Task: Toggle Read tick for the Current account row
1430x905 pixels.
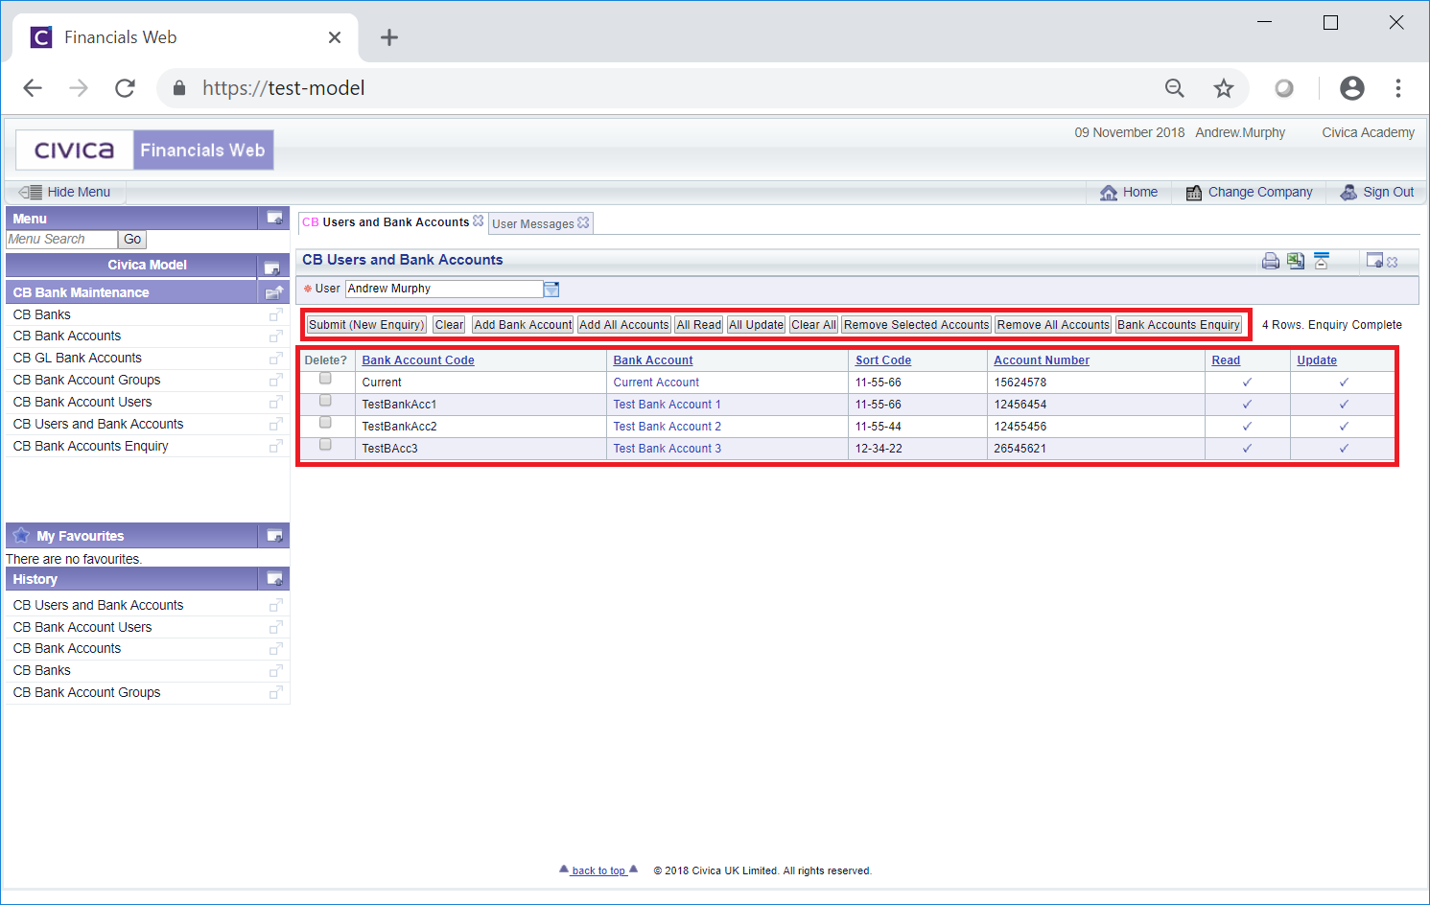Action: click(x=1248, y=383)
